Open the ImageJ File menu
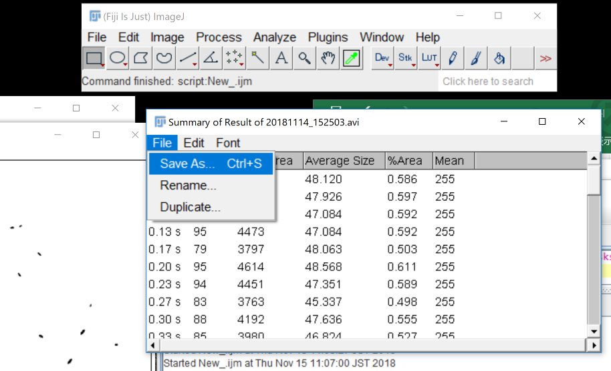The image size is (611, 371). coord(97,37)
